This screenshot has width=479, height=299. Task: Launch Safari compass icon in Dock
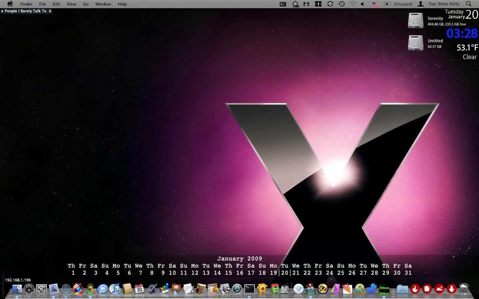click(x=66, y=289)
